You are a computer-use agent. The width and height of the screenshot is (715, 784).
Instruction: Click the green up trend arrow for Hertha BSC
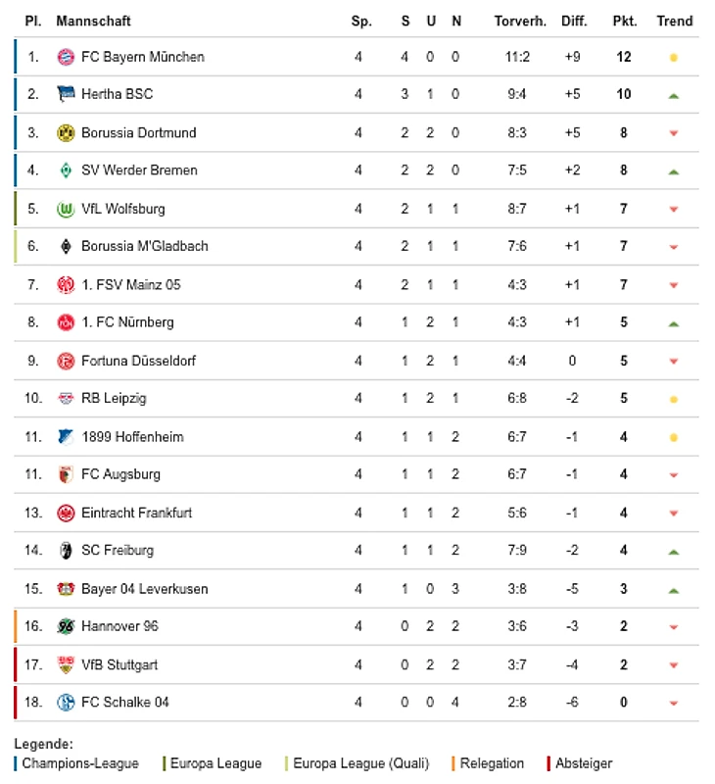click(673, 96)
